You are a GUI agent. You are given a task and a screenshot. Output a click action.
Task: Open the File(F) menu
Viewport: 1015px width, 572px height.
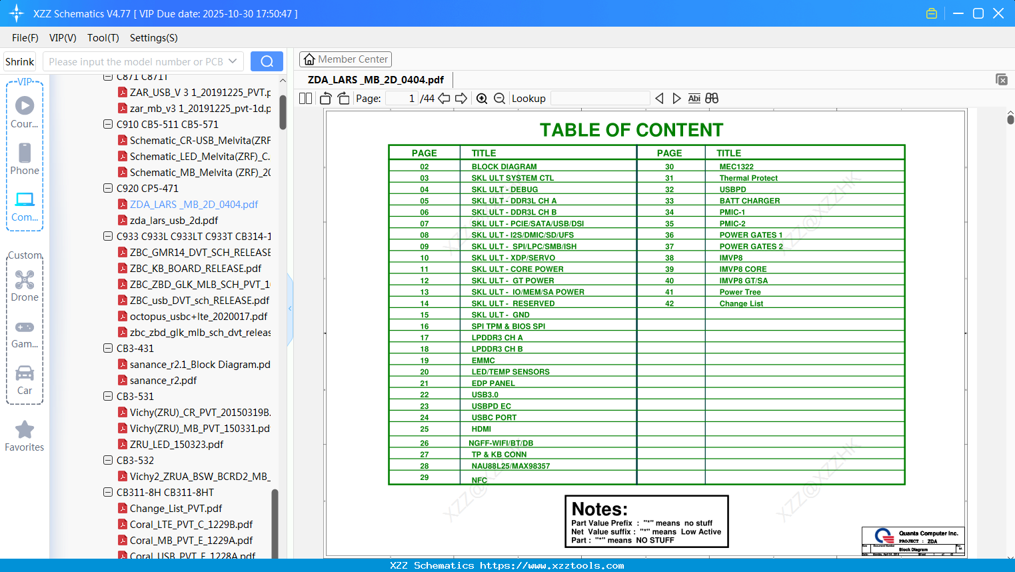(25, 38)
